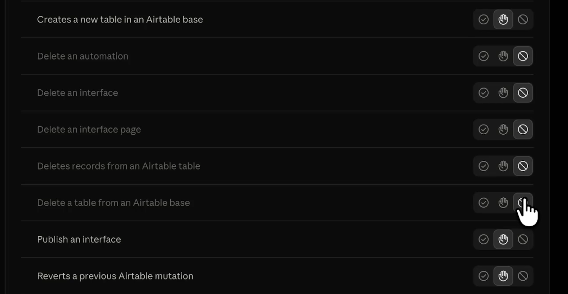Set 'Delete an automation' to always allow

tap(484, 56)
